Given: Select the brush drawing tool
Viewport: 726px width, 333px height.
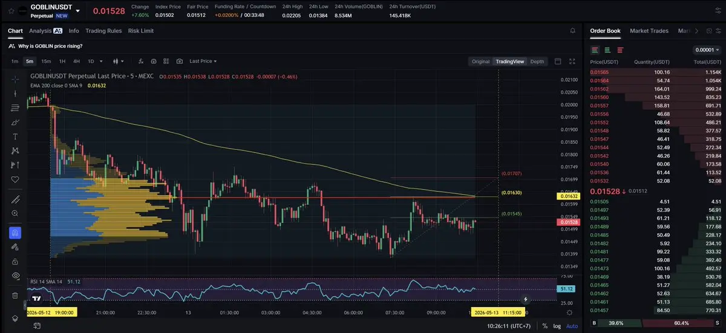Looking at the screenshot, I should pyautogui.click(x=15, y=122).
